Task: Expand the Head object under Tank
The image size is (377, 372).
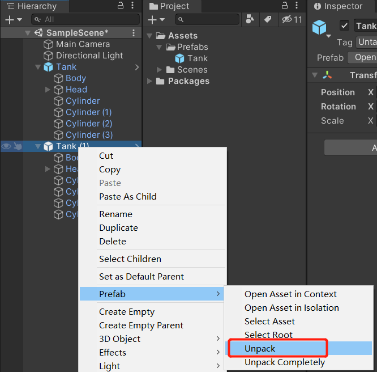Action: point(48,90)
